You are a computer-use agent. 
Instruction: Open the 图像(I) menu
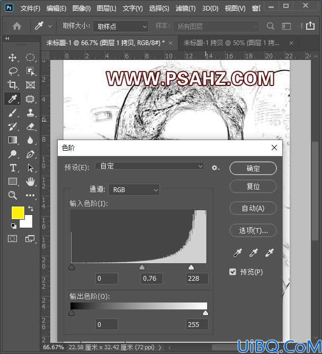(x=82, y=8)
